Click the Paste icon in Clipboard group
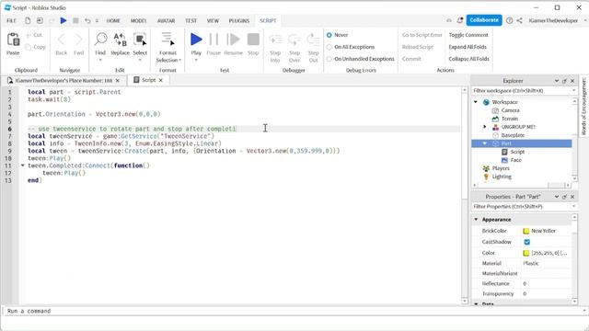Screen dimensions: 589x331 tap(13, 40)
